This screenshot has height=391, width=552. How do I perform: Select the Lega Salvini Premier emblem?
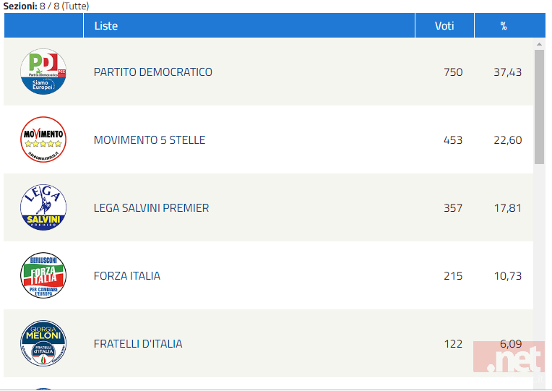(x=43, y=207)
